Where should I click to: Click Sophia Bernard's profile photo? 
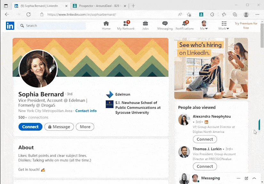[x=38, y=69]
